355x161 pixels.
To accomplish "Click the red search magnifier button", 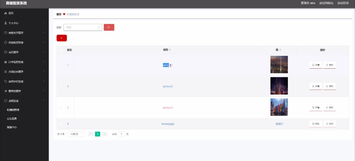I will pos(109,27).
